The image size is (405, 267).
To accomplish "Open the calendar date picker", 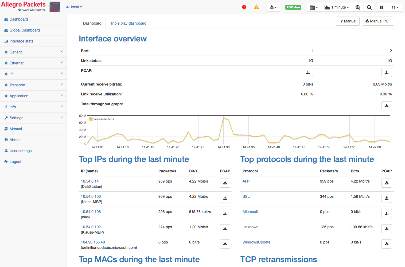I will (x=314, y=7).
